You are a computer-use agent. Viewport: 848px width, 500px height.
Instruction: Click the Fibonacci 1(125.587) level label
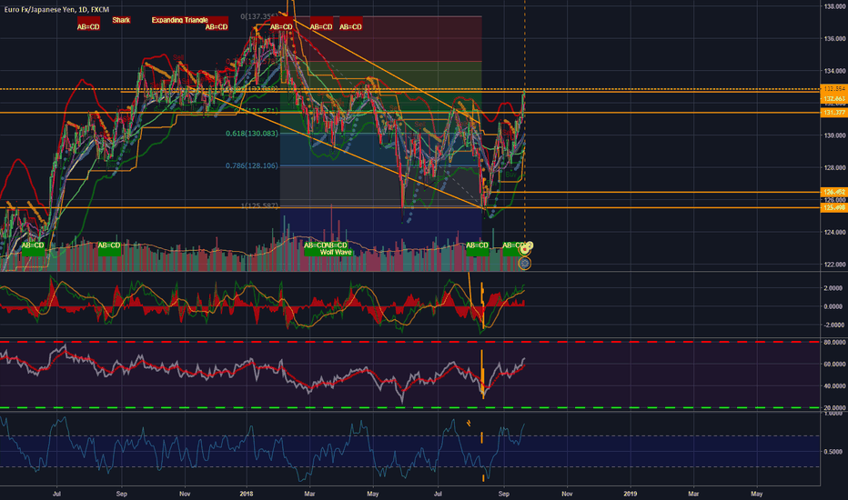click(259, 206)
